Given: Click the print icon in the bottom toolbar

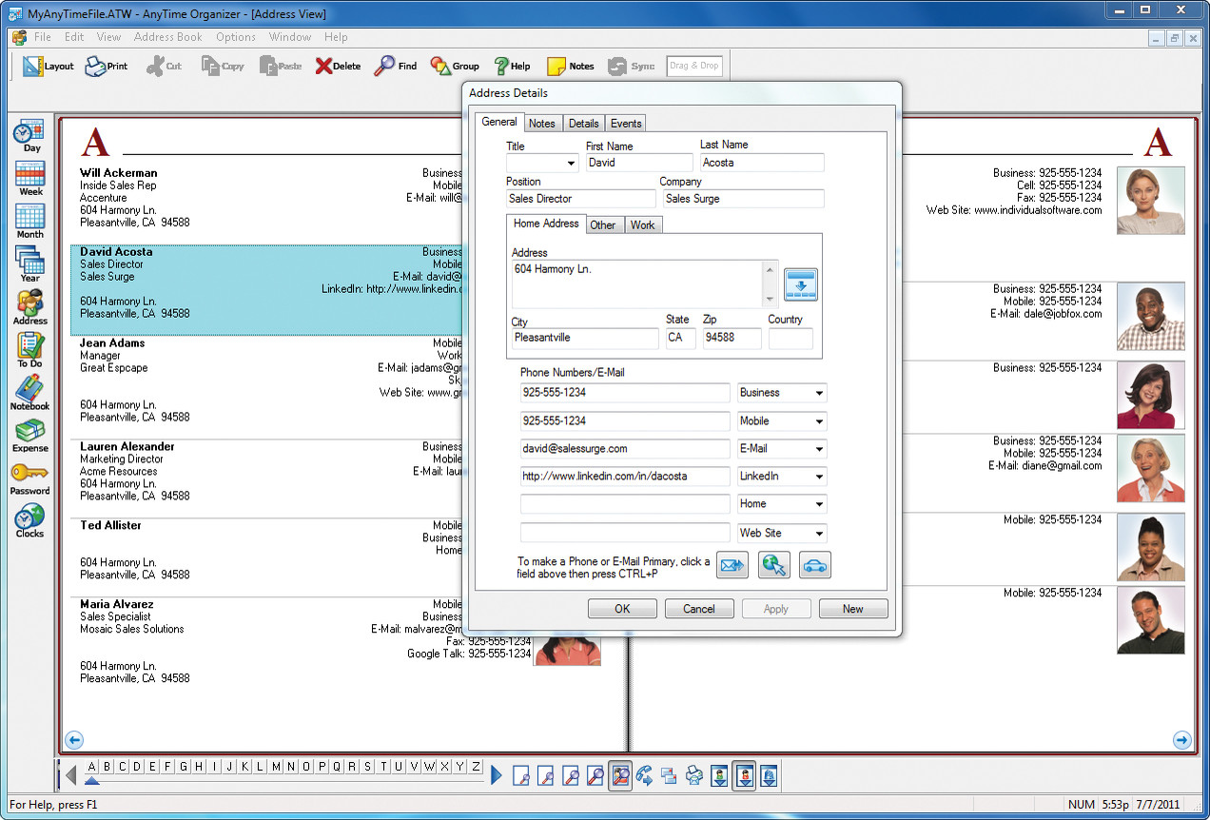Looking at the screenshot, I should pyautogui.click(x=693, y=775).
